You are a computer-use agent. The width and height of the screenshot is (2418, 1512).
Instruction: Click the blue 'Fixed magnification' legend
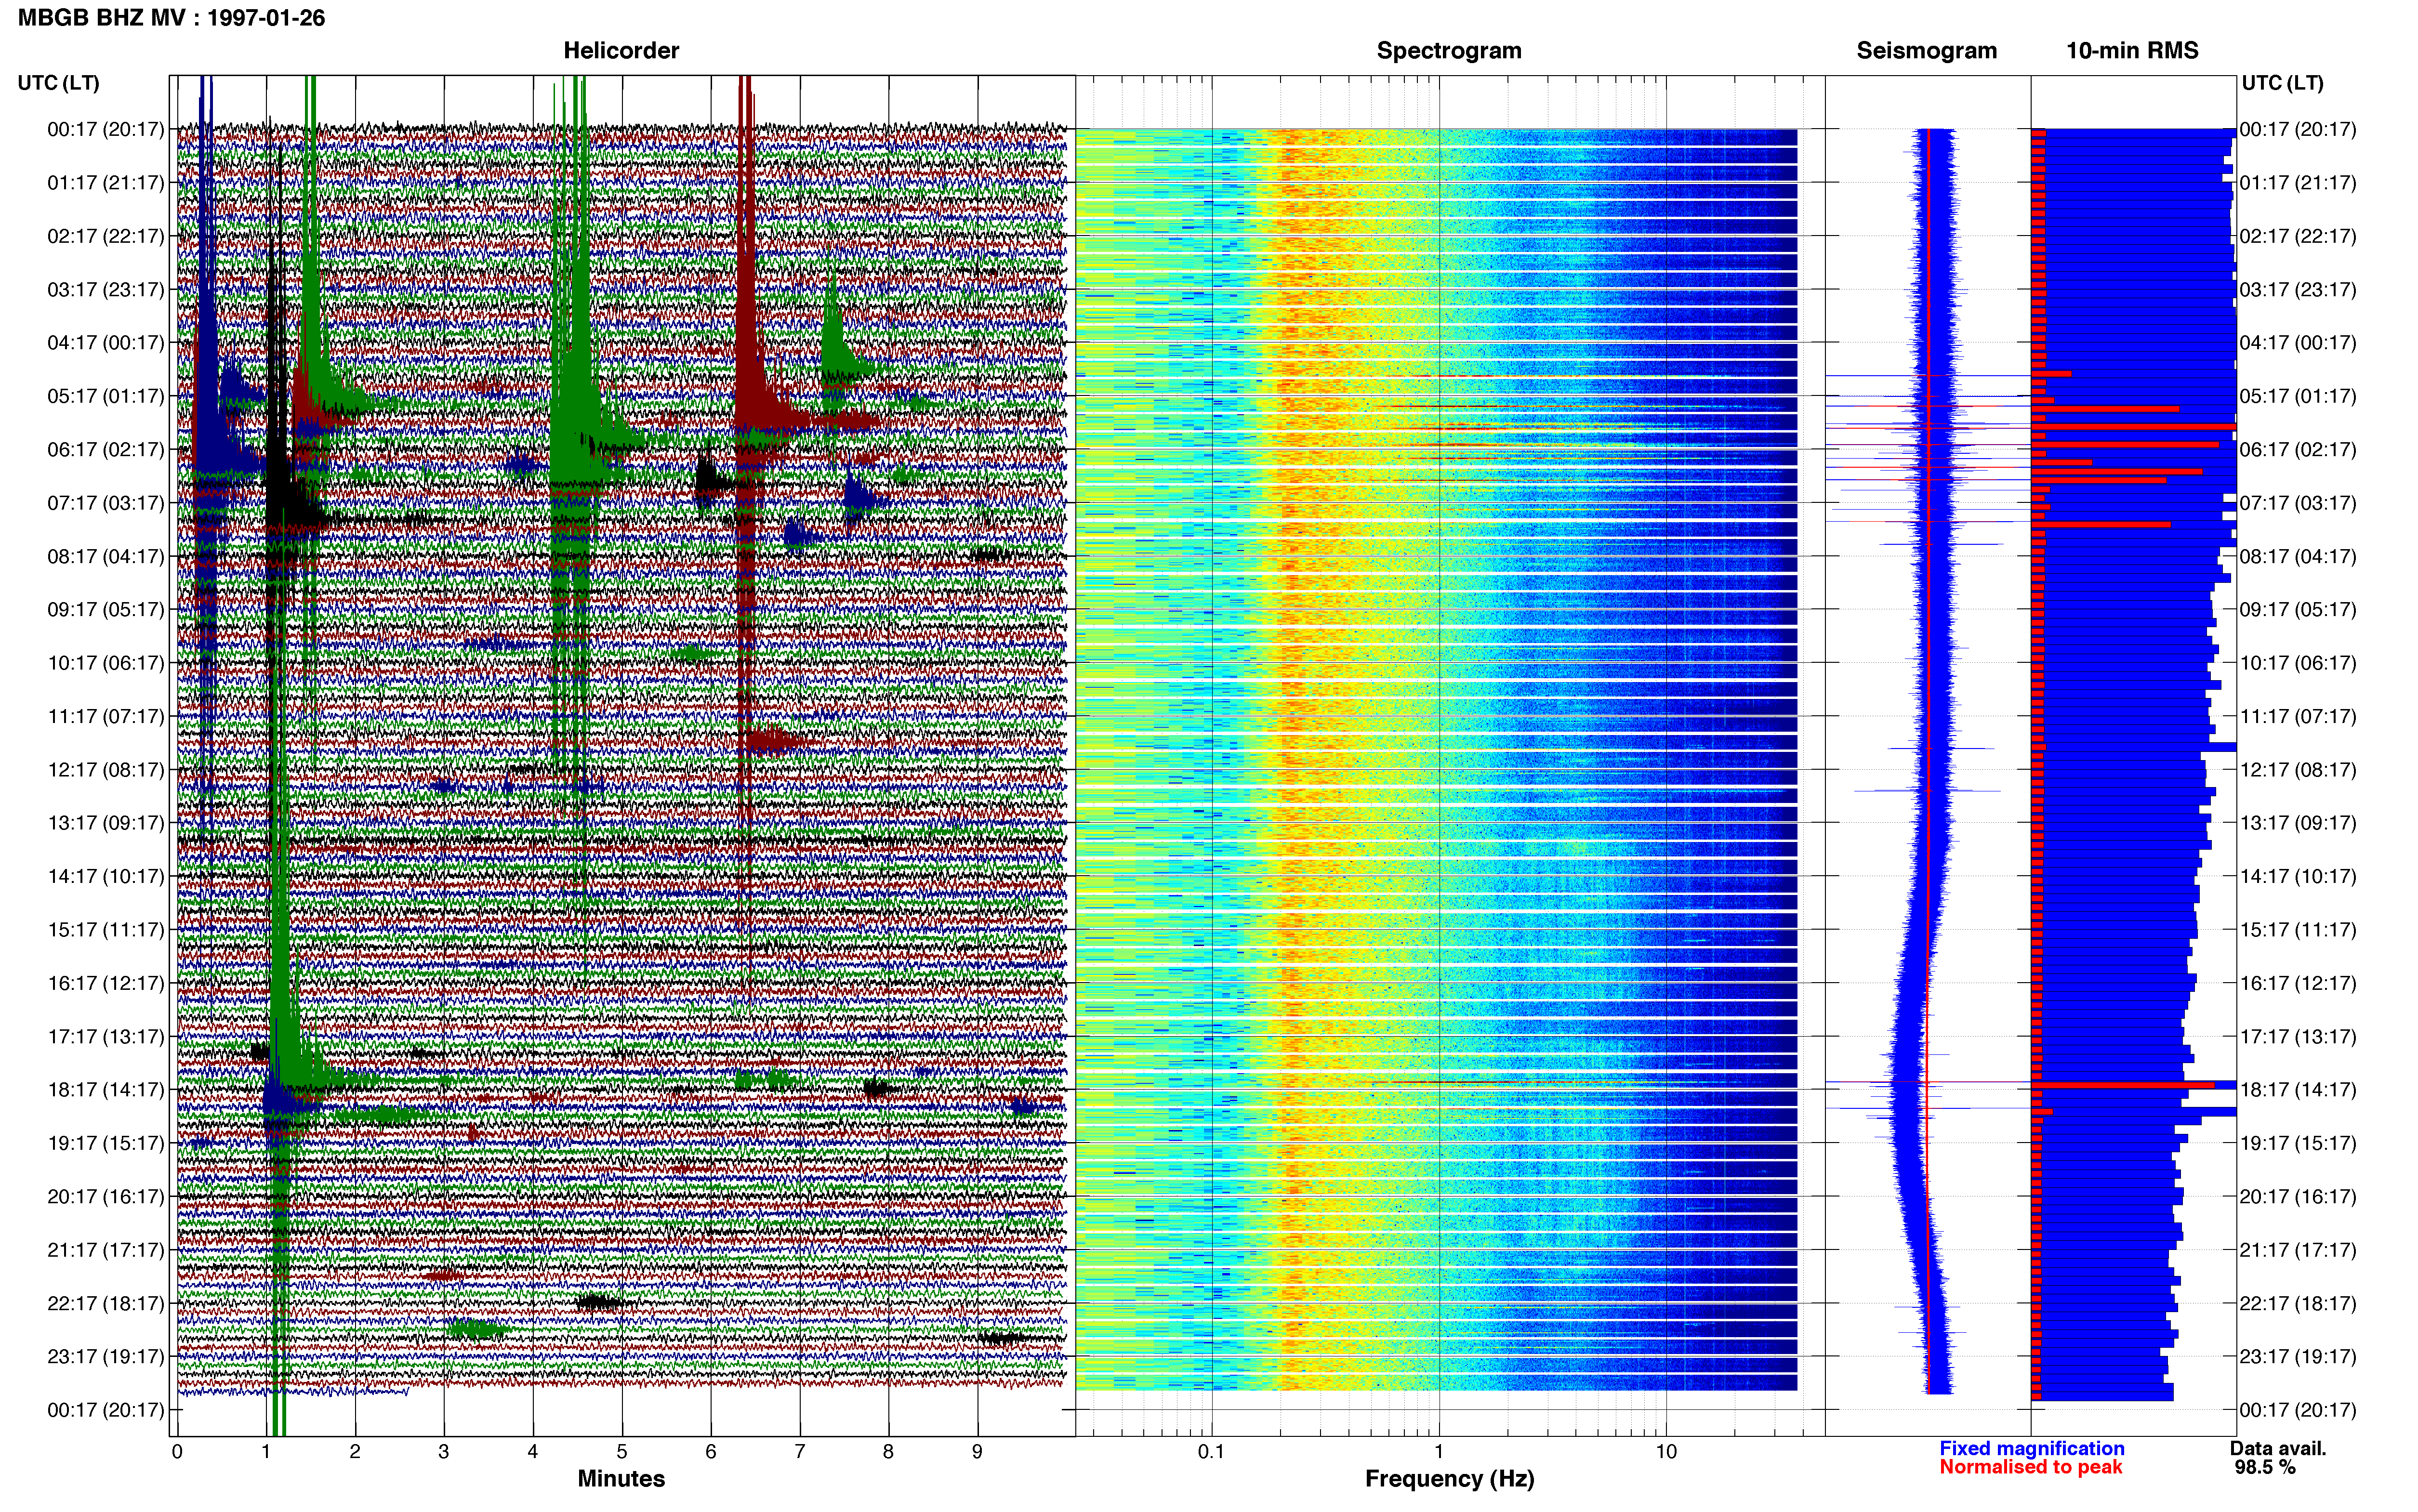(x=2032, y=1449)
